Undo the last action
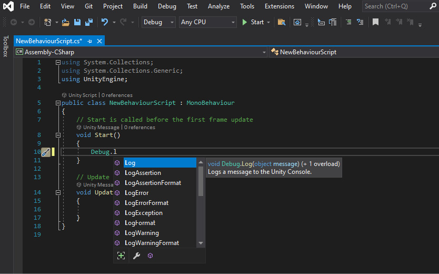The image size is (439, 274). pyautogui.click(x=105, y=22)
